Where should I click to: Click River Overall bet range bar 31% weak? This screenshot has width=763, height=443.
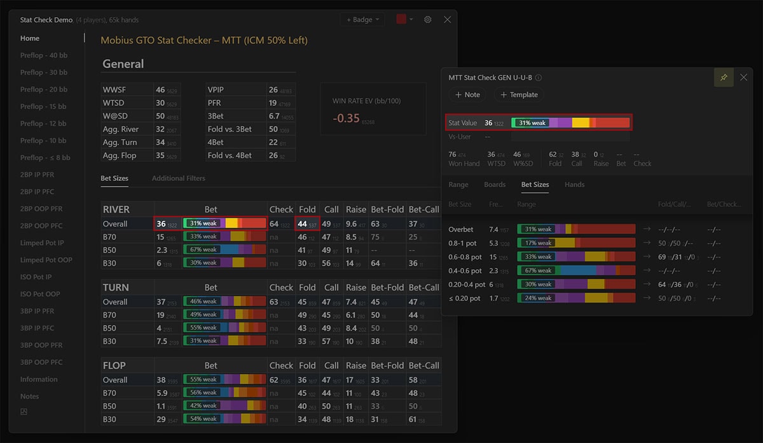(x=224, y=223)
